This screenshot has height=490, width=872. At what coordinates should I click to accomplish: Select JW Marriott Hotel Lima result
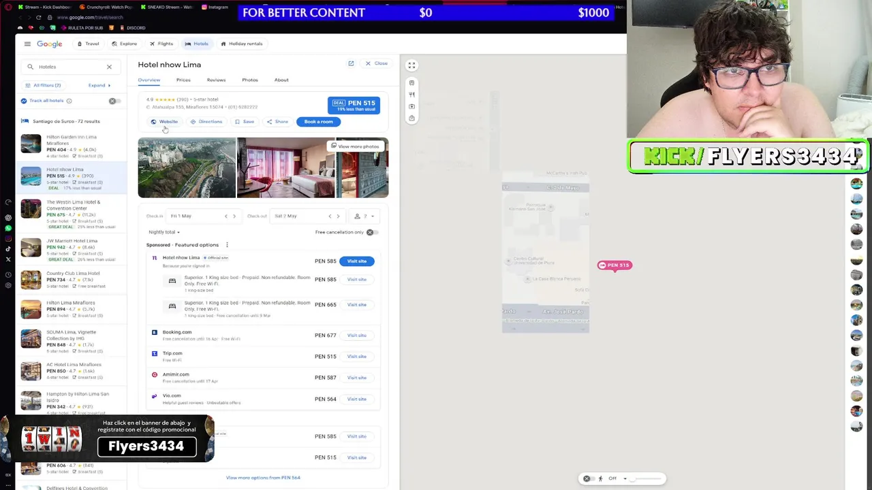tap(71, 250)
